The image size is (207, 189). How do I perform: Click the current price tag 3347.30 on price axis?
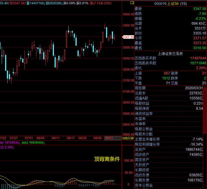(x=128, y=37)
